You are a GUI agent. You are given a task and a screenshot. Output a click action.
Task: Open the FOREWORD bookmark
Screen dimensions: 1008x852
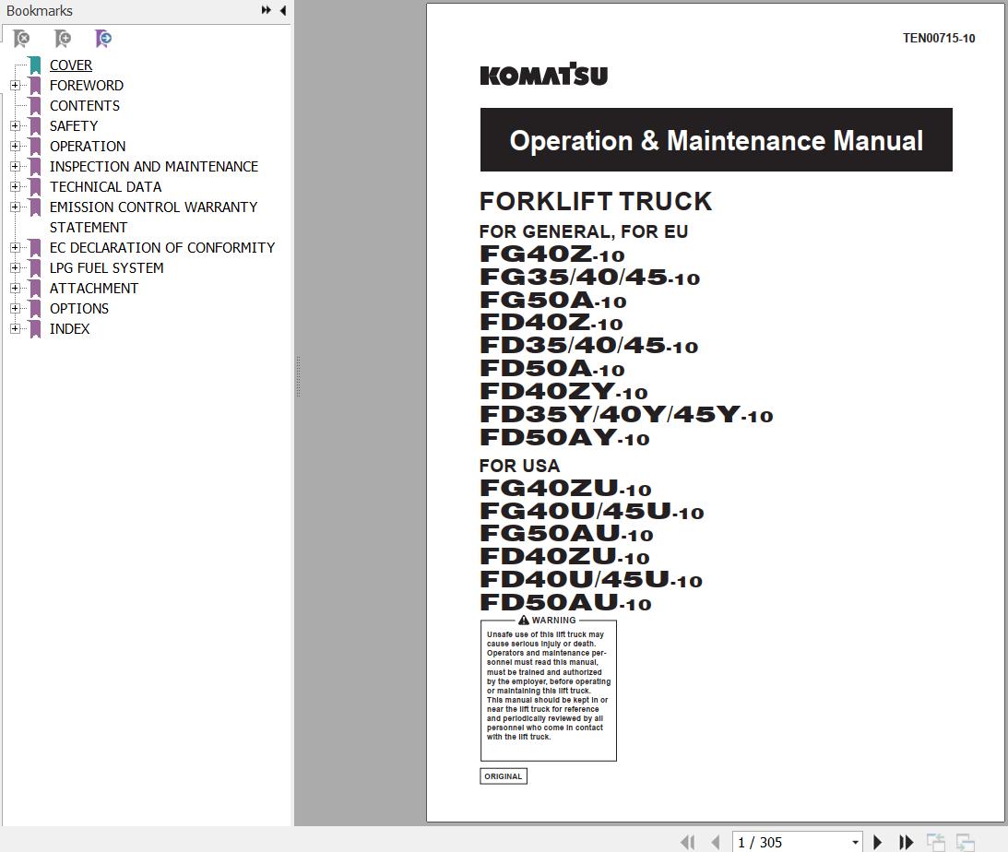(x=86, y=86)
